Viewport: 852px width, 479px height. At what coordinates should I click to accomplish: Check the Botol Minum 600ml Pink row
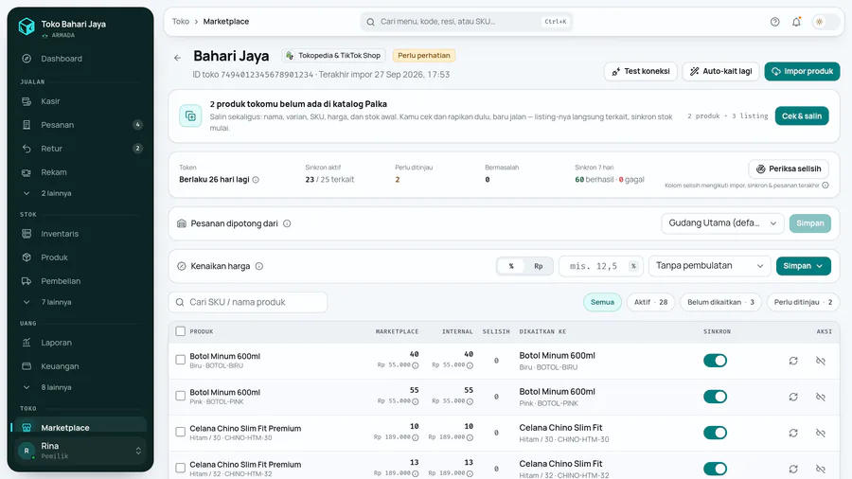pos(181,396)
